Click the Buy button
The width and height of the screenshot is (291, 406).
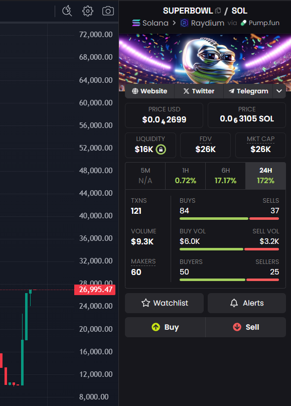tap(165, 327)
